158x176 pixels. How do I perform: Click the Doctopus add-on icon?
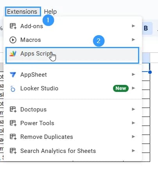(13, 110)
